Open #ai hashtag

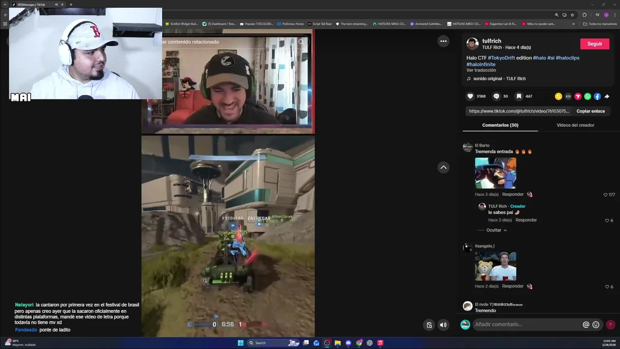point(551,58)
